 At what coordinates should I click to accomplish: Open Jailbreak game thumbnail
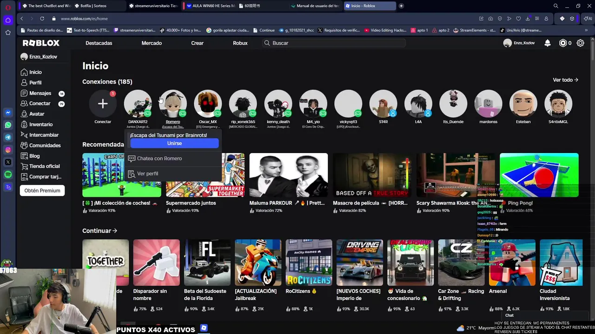[258, 263]
